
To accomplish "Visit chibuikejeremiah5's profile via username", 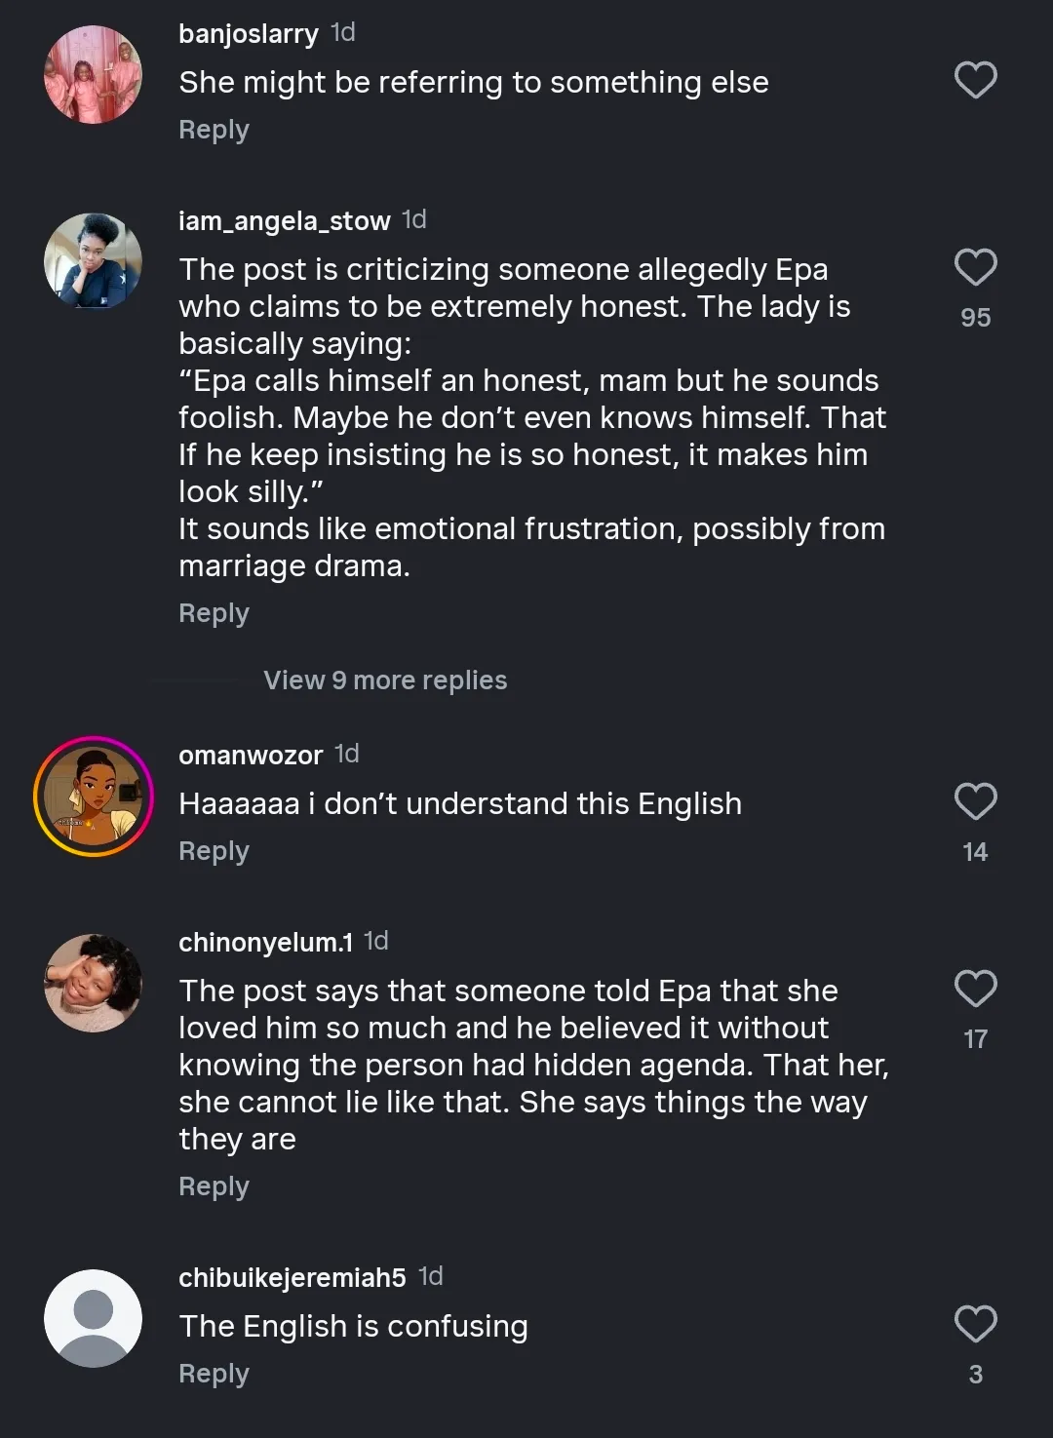I will tap(292, 1278).
